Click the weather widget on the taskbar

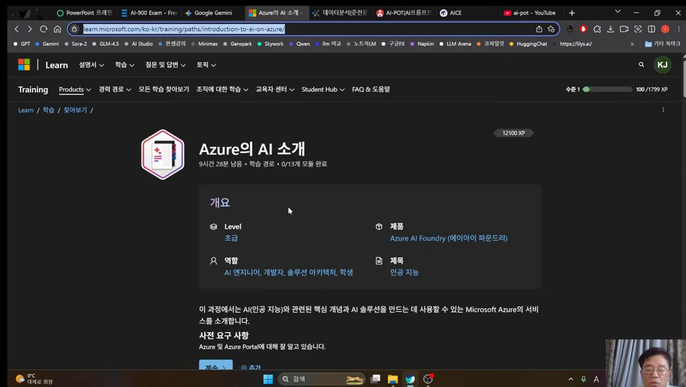click(34, 378)
